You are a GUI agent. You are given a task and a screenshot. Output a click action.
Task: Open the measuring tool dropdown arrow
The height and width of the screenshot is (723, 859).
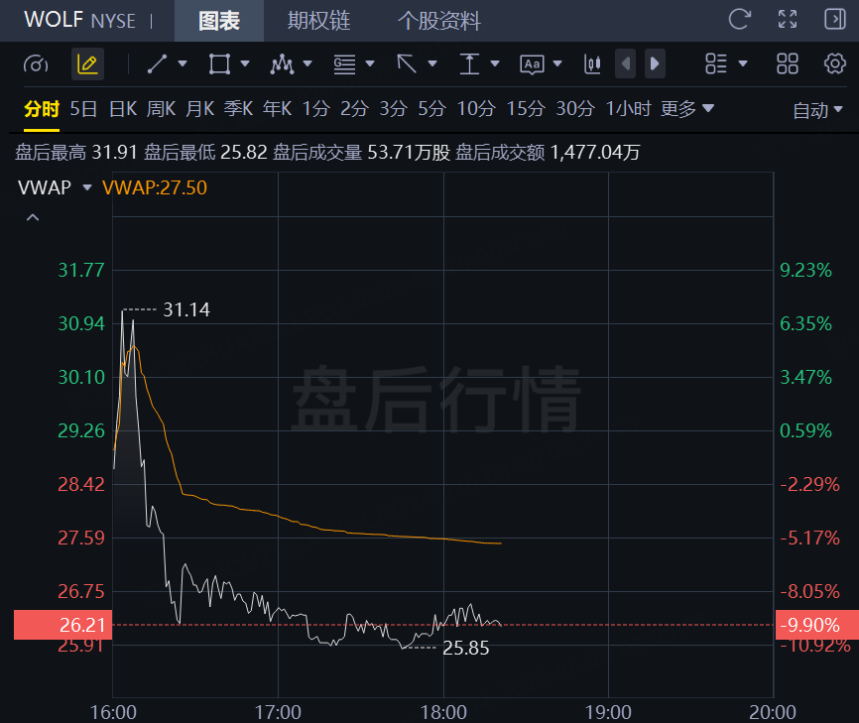point(495,64)
